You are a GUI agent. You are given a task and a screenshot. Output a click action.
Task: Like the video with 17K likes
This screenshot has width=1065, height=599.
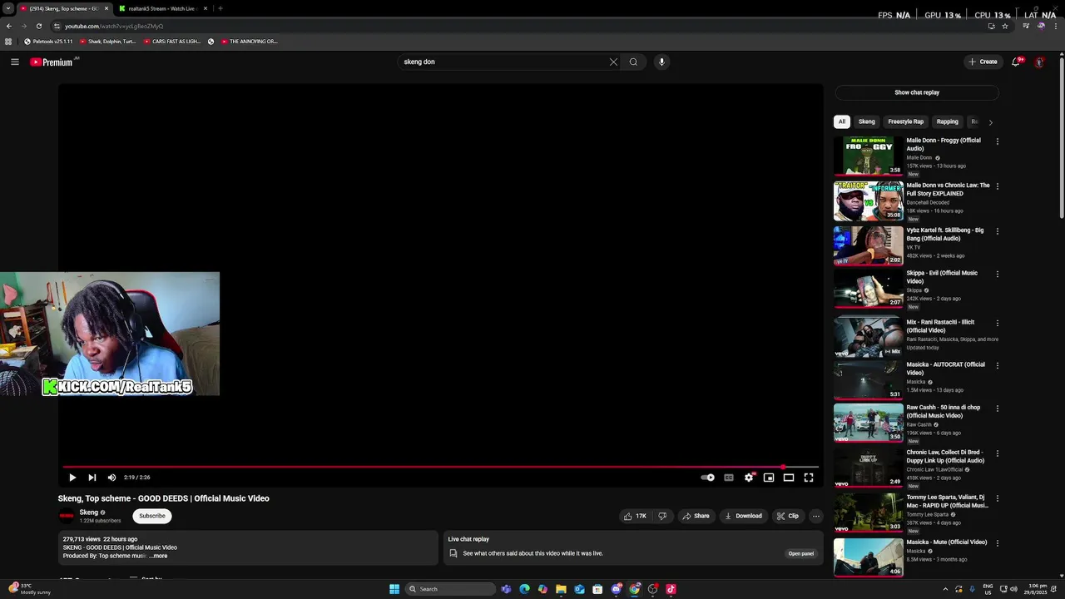tap(636, 516)
